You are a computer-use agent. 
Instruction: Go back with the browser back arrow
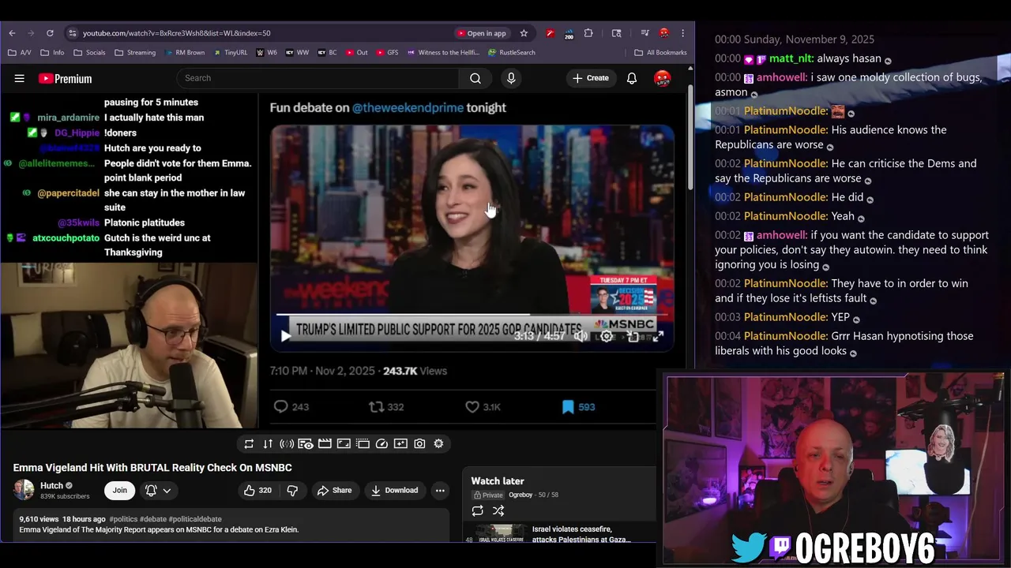point(12,33)
